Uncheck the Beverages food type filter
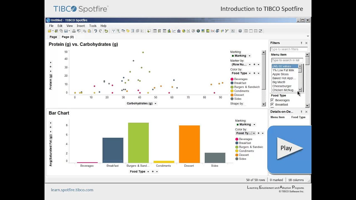Screen dimensions: 356x200 (272, 100)
